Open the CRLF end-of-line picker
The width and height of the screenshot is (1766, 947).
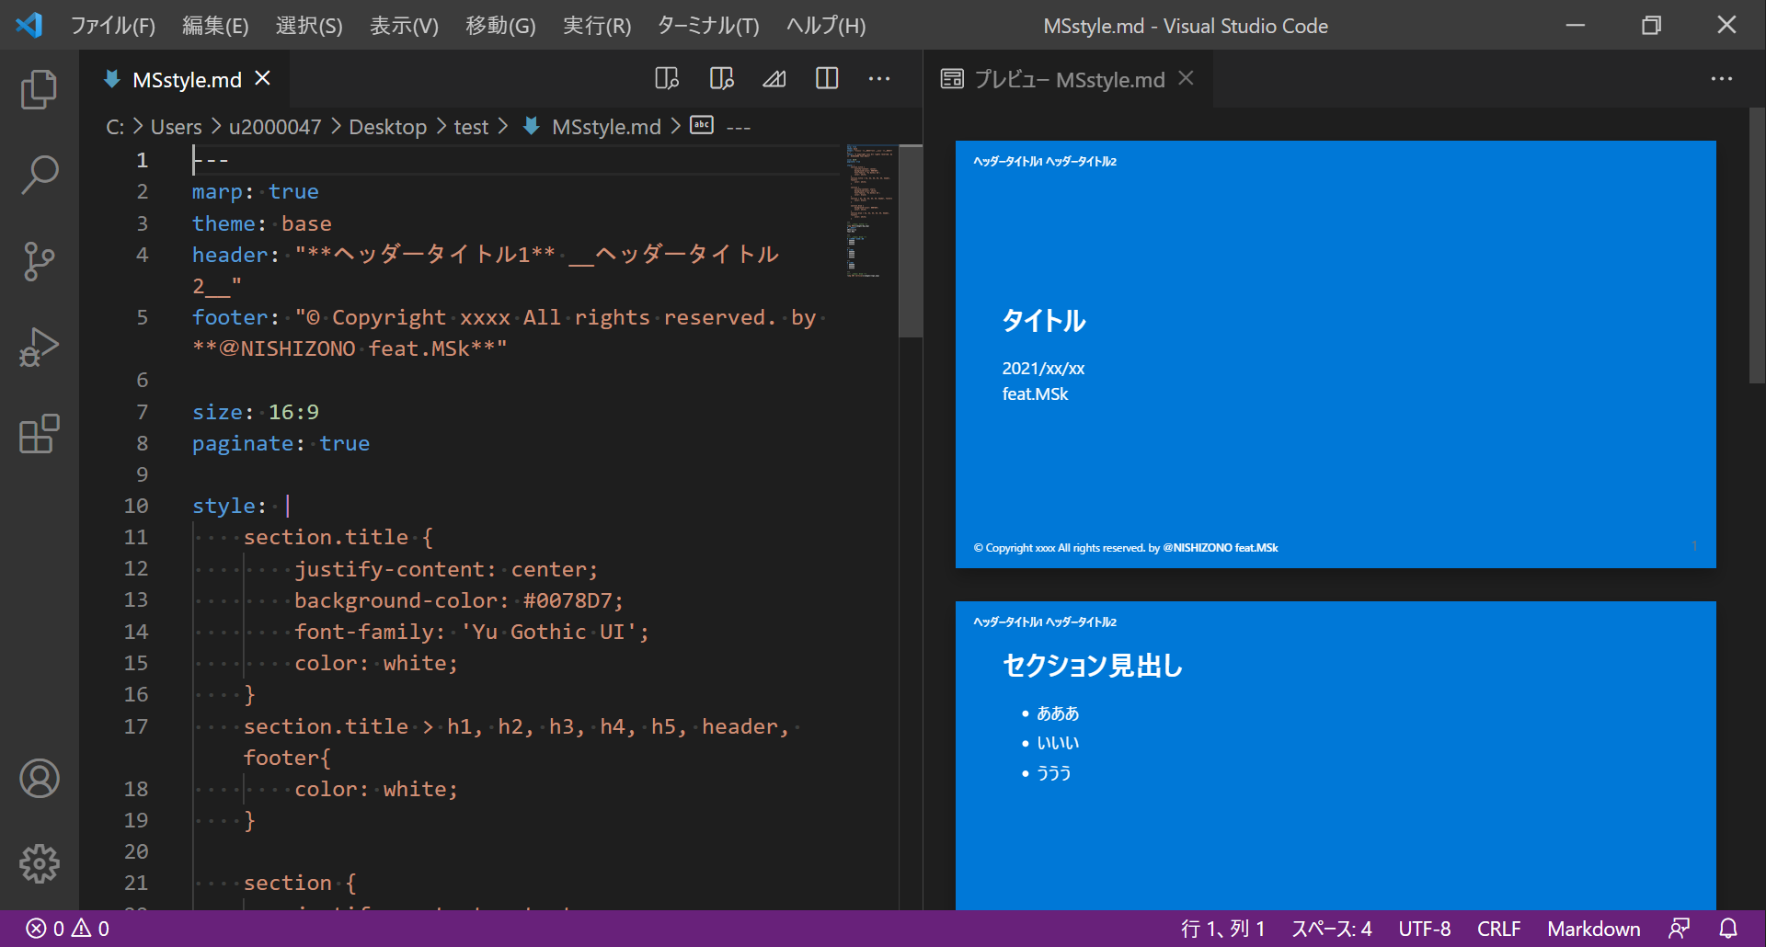[1499, 929]
